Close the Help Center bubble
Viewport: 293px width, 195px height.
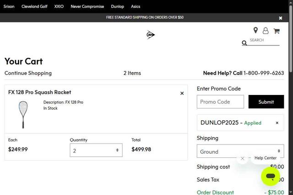click(x=242, y=158)
